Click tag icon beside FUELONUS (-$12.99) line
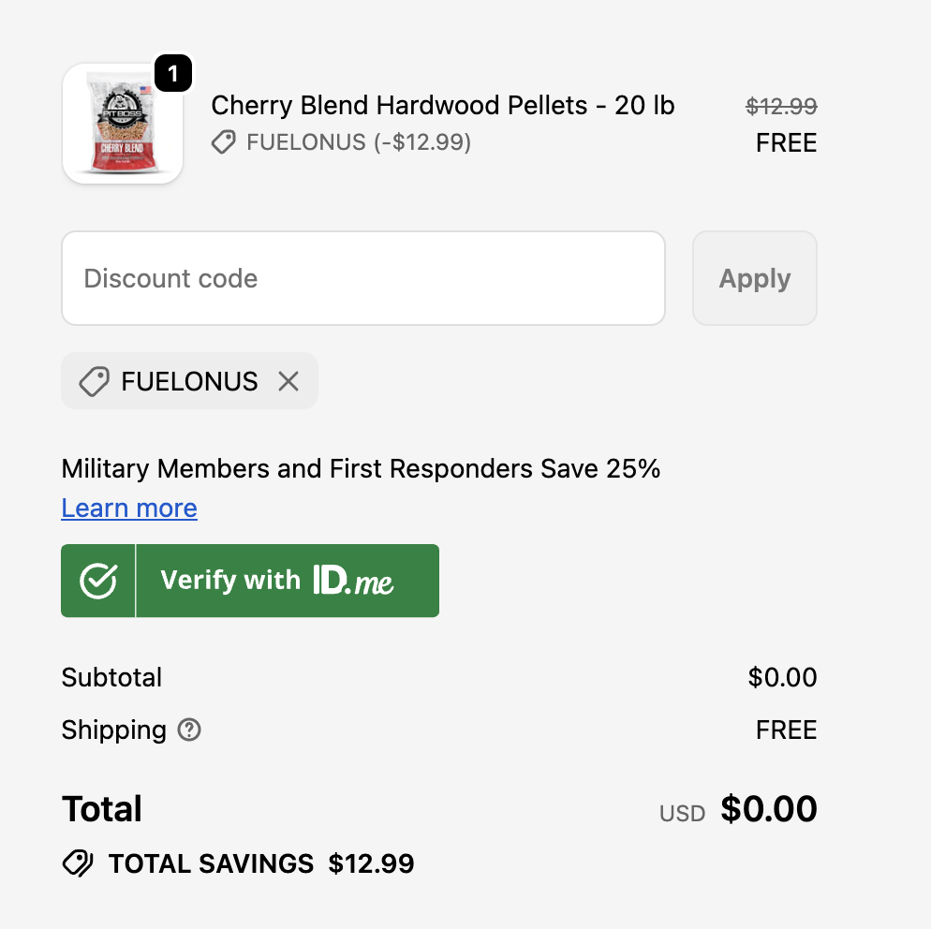 pyautogui.click(x=223, y=142)
